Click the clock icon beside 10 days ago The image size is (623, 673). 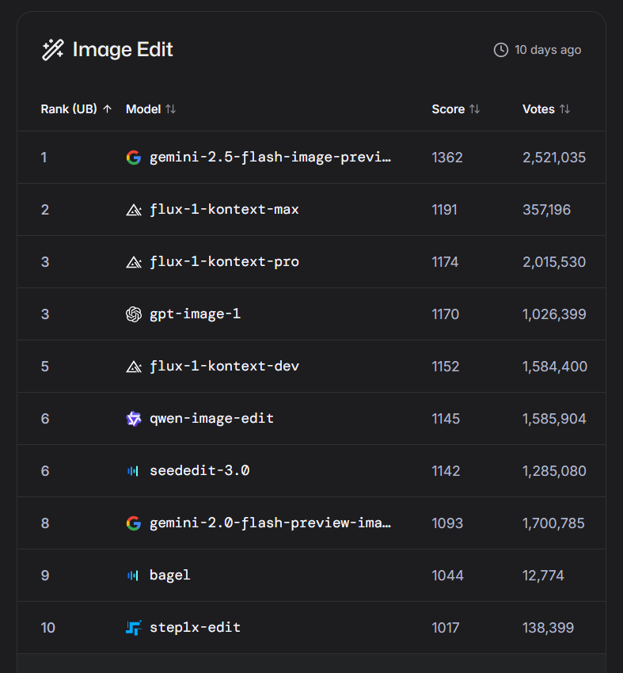pos(501,50)
